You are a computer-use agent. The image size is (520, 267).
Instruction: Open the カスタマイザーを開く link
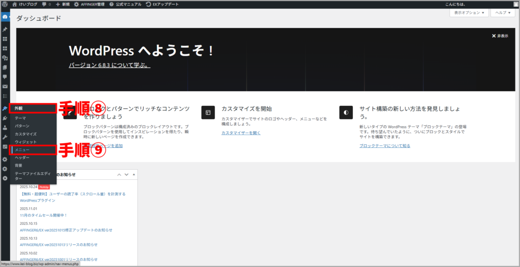pyautogui.click(x=241, y=133)
